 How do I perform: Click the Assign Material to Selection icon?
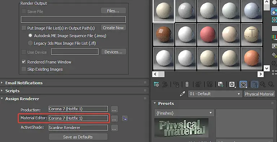tap(176, 84)
